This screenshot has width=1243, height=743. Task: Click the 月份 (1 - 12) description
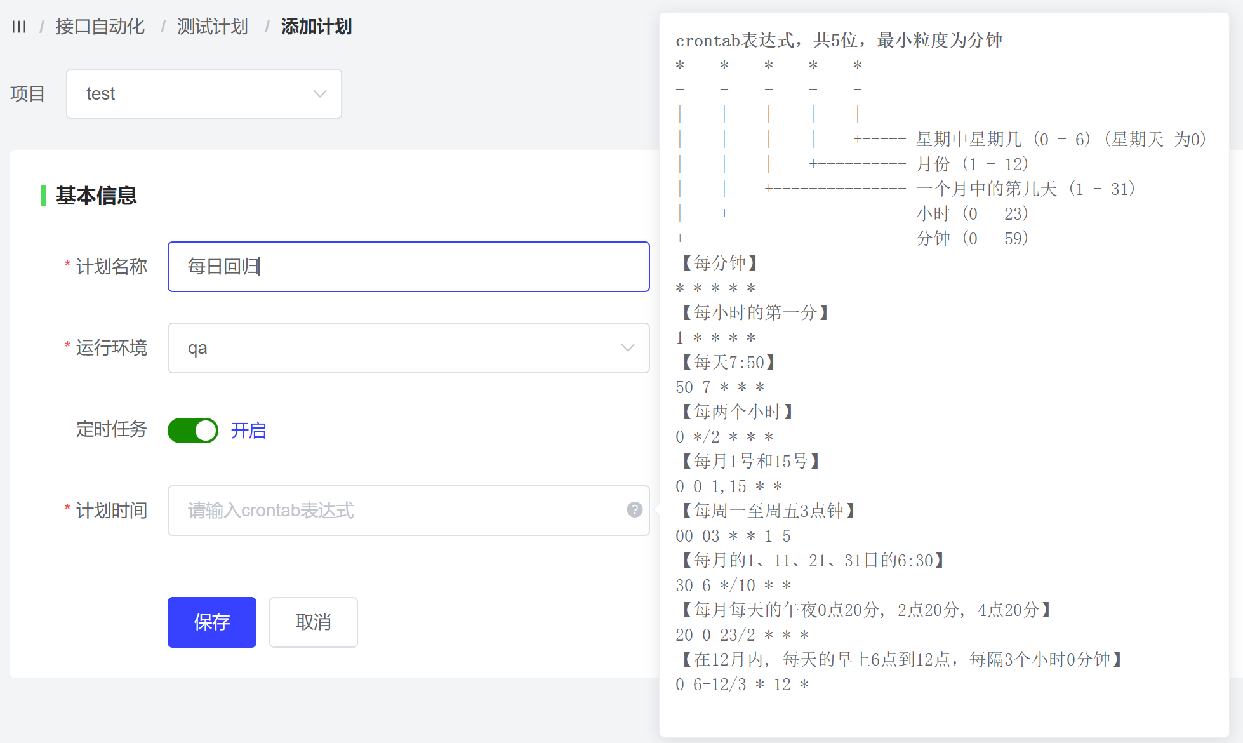pos(973,164)
